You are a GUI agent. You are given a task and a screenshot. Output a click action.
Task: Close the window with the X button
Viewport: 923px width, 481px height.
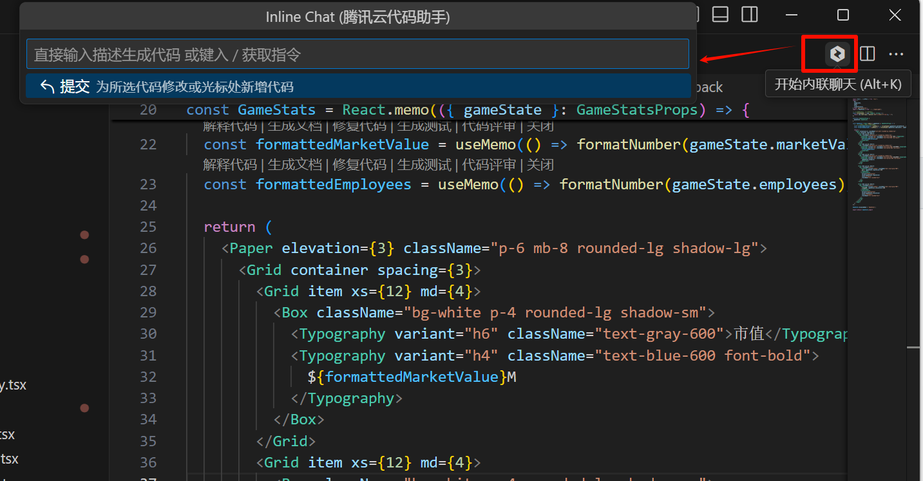895,15
